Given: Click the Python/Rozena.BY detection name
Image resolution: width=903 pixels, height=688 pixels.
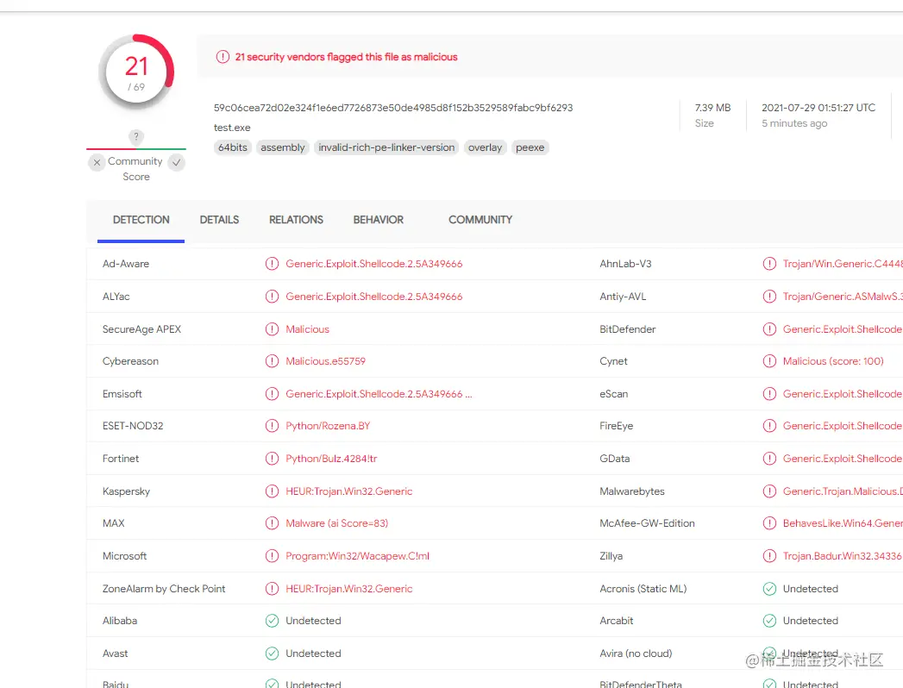Looking at the screenshot, I should (328, 425).
